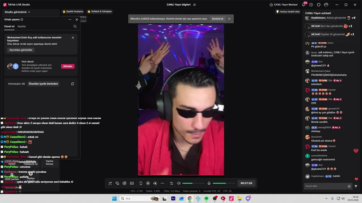The height and width of the screenshot is (203, 362).
Task: Open the audio mixer settings sliders icon
Action: 171,183
